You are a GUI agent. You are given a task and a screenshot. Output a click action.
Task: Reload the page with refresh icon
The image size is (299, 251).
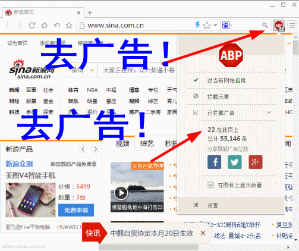[x=32, y=26]
